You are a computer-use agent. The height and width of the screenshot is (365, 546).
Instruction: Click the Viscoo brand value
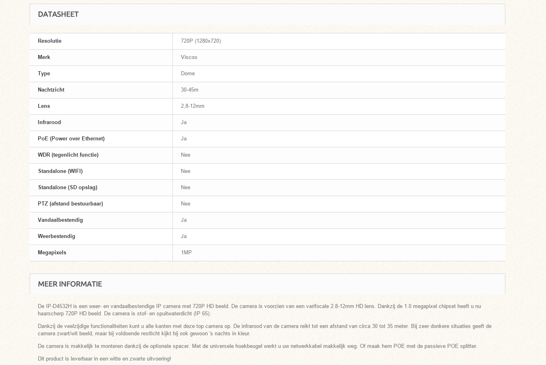click(189, 57)
